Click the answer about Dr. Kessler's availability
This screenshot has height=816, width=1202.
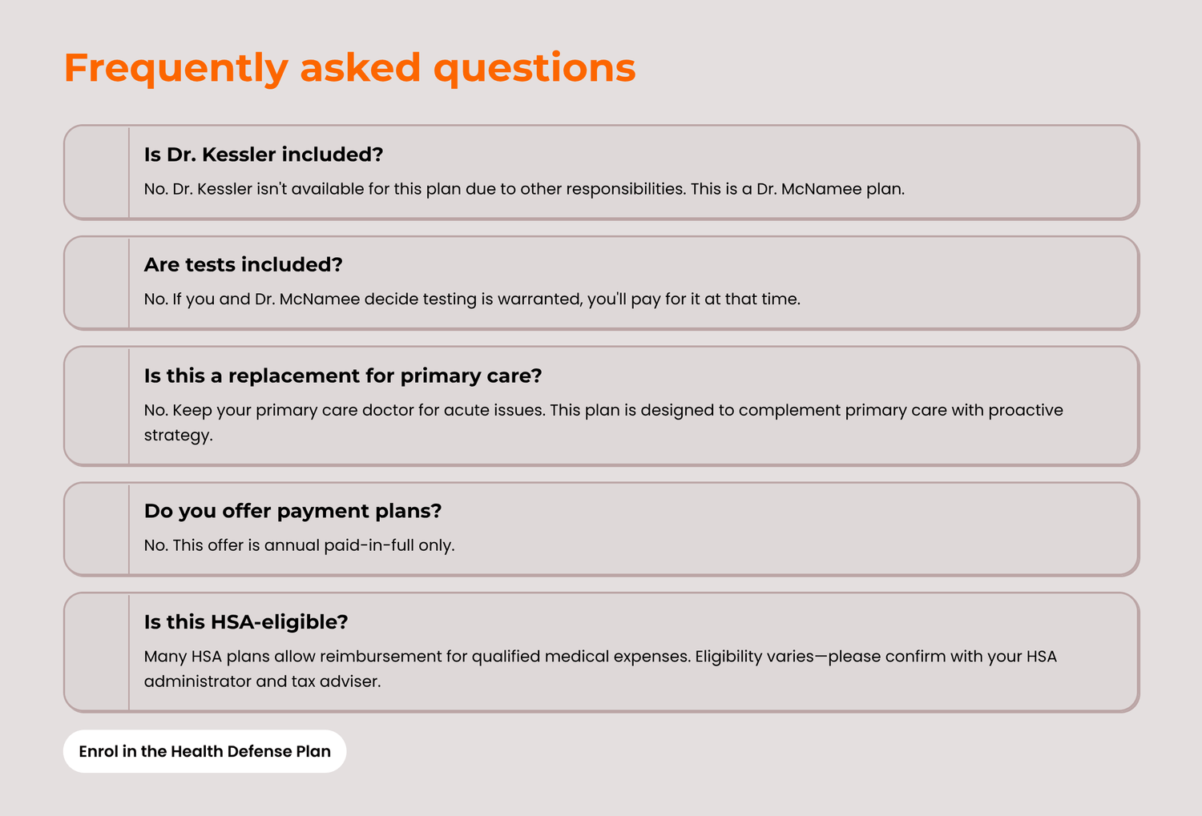tap(524, 189)
